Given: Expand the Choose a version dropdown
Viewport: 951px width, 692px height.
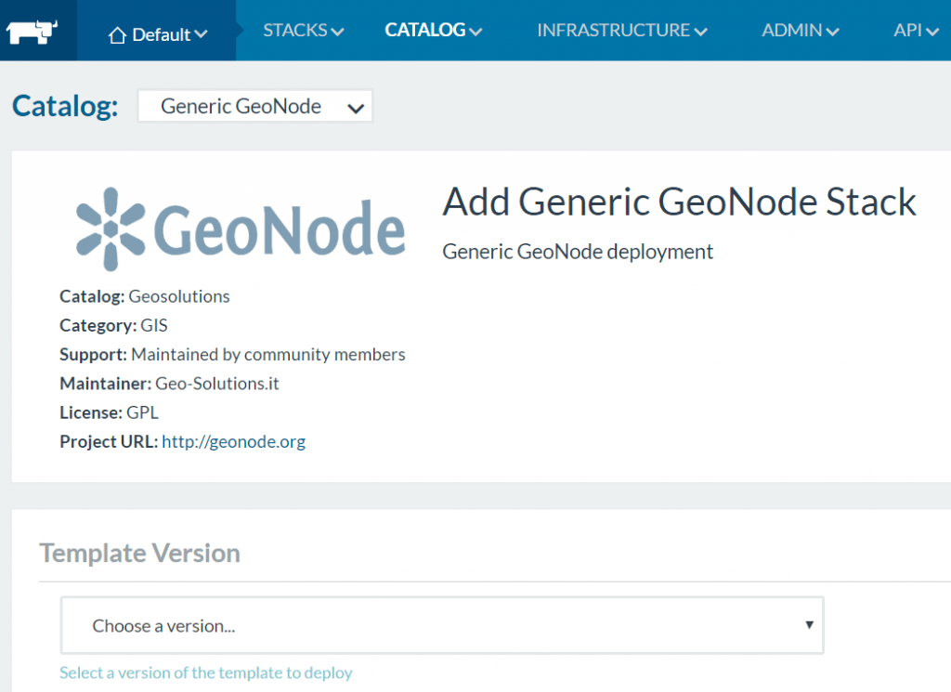Looking at the screenshot, I should tap(441, 625).
